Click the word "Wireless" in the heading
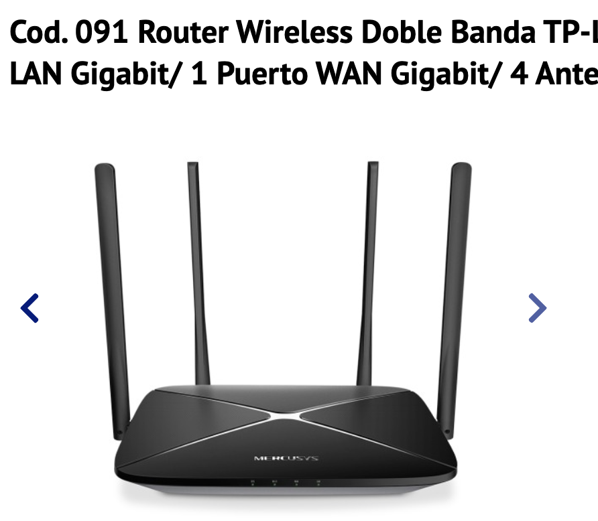This screenshot has width=598, height=521. [294, 32]
